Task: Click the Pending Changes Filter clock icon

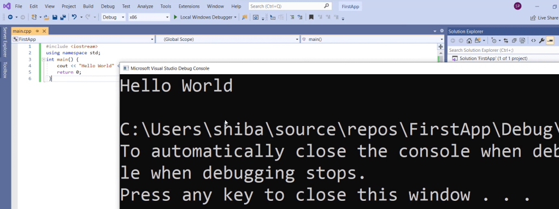Action: [494, 40]
